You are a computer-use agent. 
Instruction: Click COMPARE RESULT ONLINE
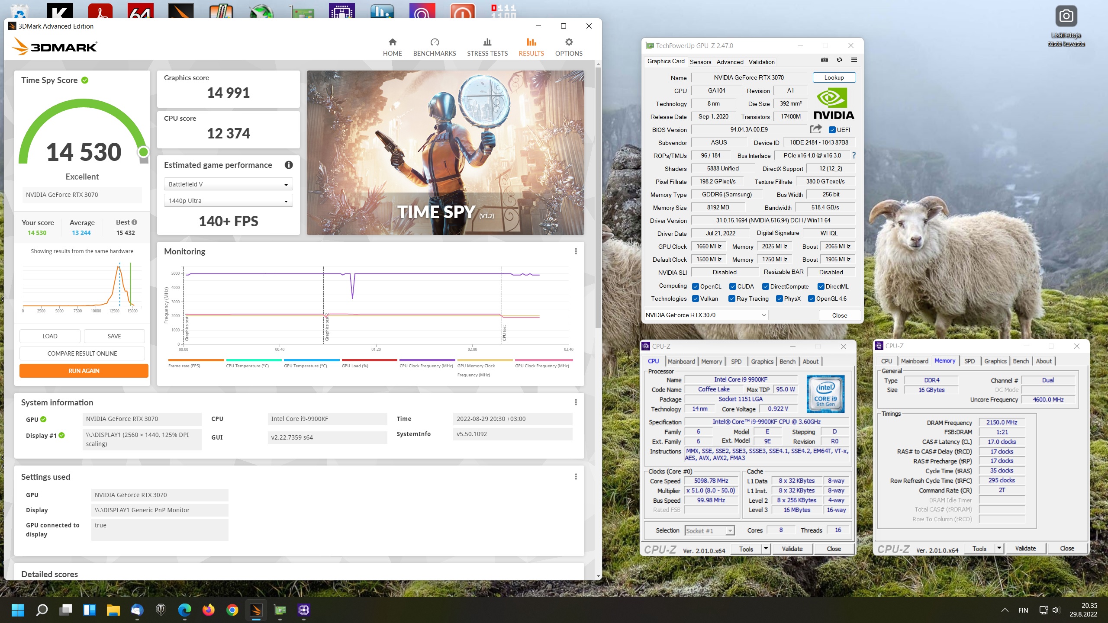click(82, 353)
